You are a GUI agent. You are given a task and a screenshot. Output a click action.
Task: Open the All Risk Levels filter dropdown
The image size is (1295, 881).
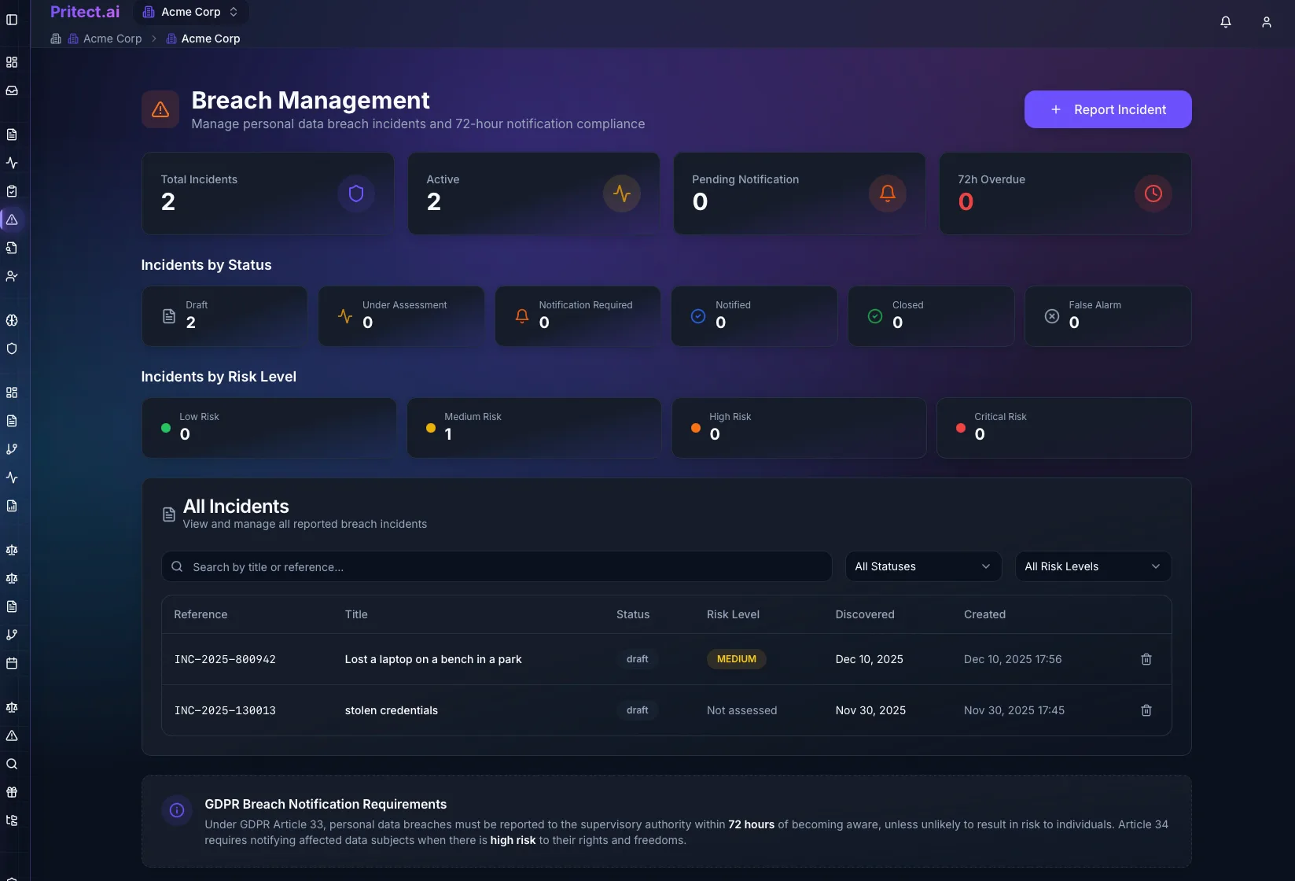(1093, 566)
